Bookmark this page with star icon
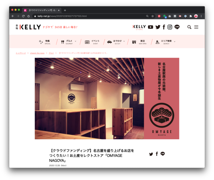Image resolution: width=214 pixels, height=180 pixels. click(x=153, y=16)
